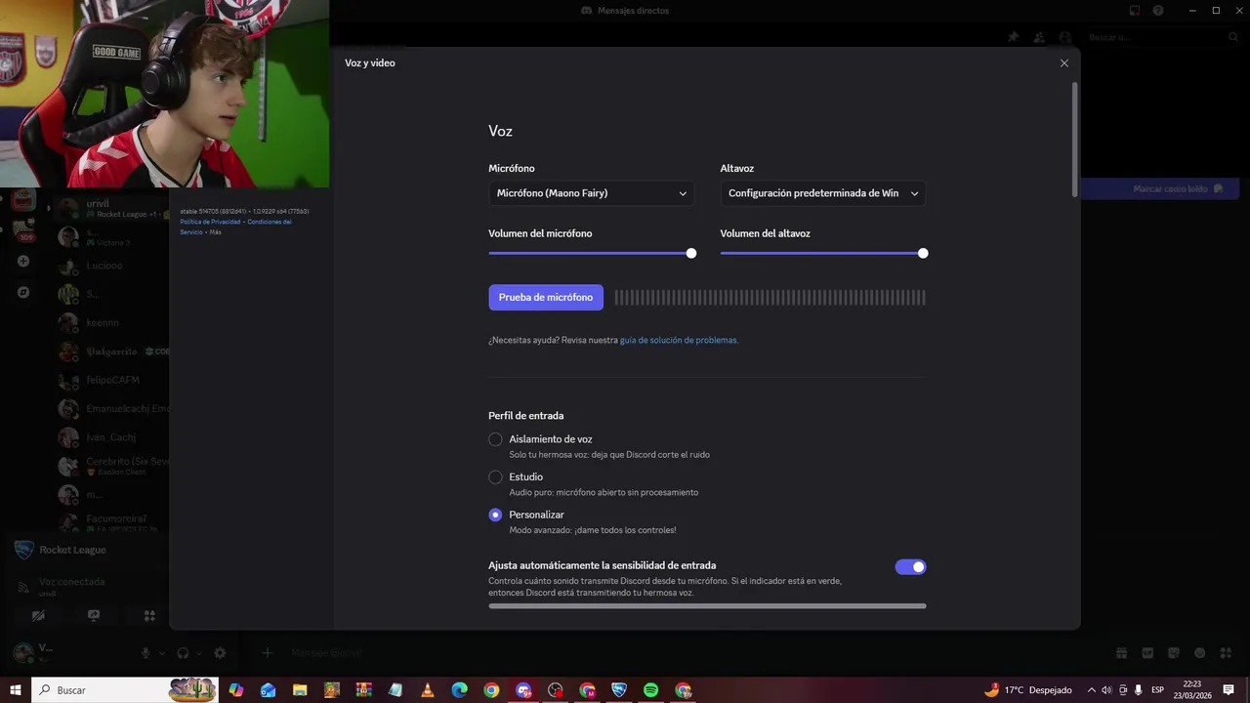Open the Micrófono device dropdown
The image size is (1250, 703).
pyautogui.click(x=591, y=193)
